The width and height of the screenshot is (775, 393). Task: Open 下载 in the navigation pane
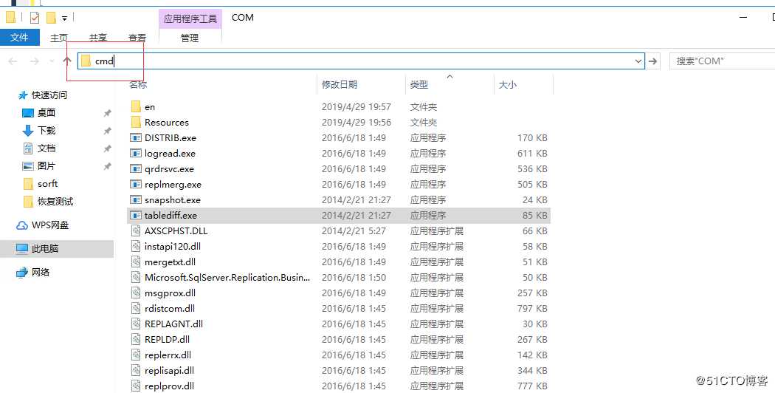coord(46,130)
